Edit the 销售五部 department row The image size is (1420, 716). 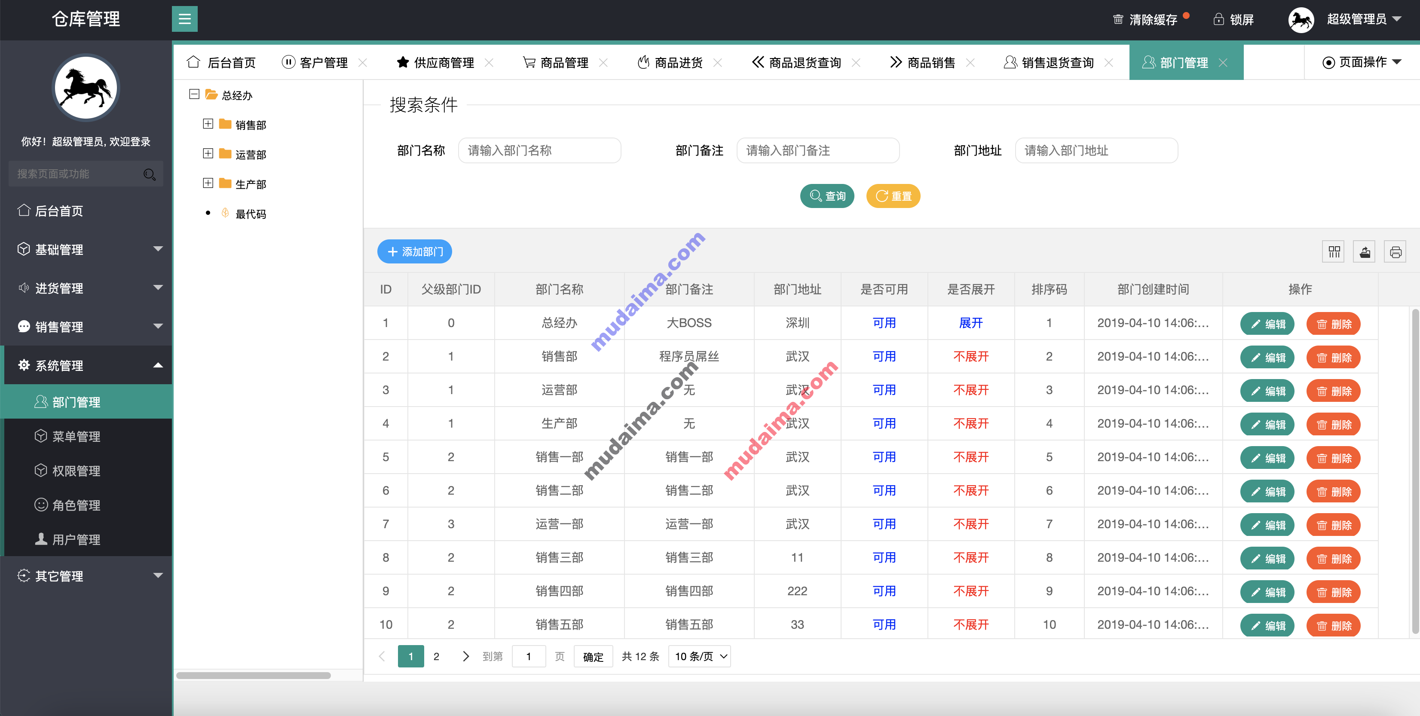tap(1267, 626)
